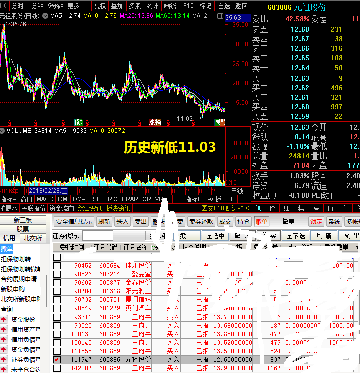Image resolution: width=360 pixels, height=373 pixels.
Task: Open 多股 view
Action: pyautogui.click(x=135, y=5)
